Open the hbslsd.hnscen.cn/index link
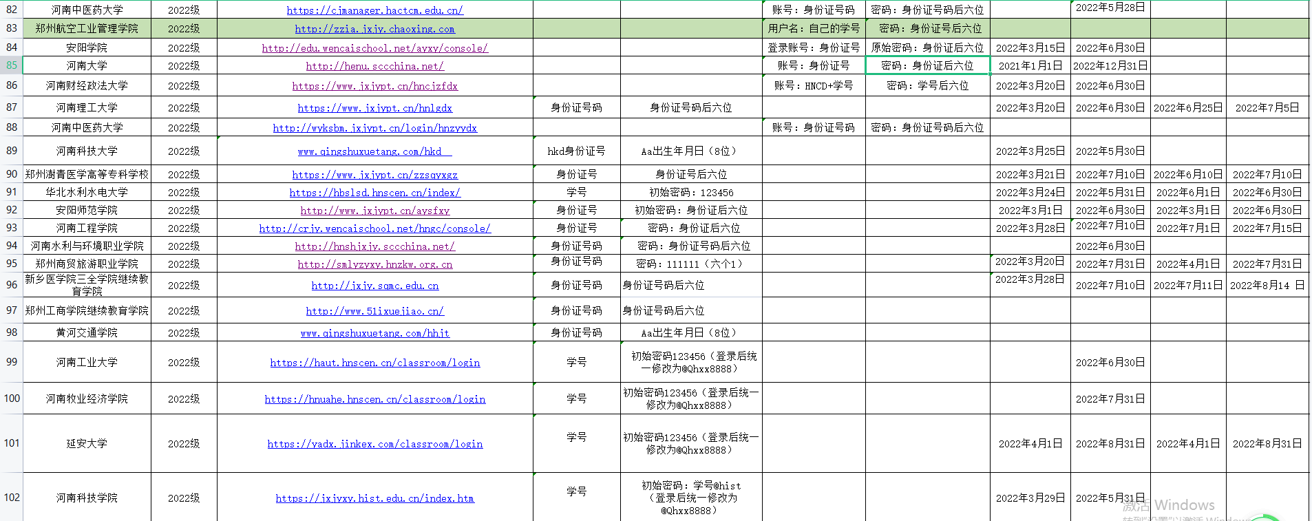The width and height of the screenshot is (1312, 521). tap(374, 193)
